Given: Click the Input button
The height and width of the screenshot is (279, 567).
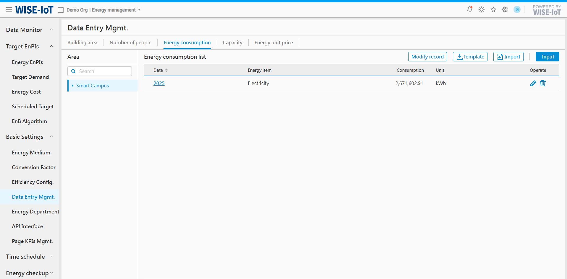Looking at the screenshot, I should pyautogui.click(x=547, y=57).
